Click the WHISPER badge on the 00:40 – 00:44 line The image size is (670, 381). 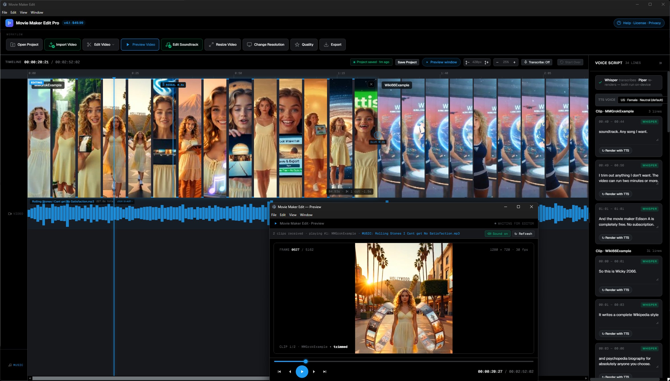pos(650,122)
